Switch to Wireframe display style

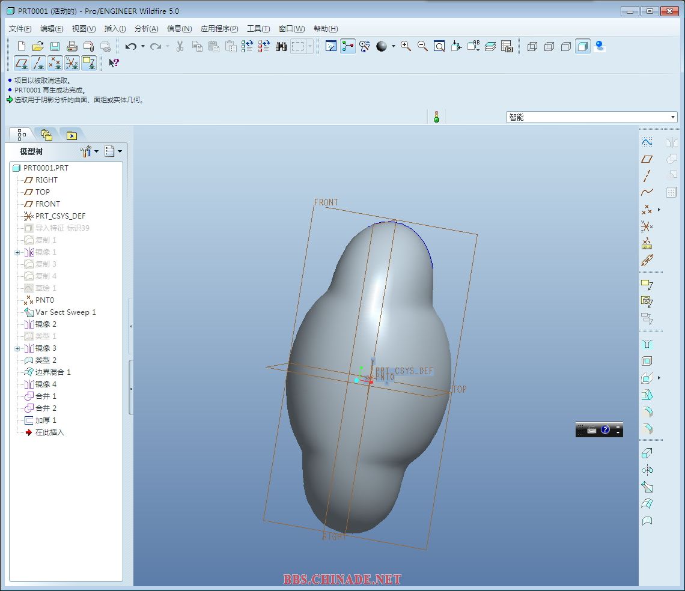[532, 46]
